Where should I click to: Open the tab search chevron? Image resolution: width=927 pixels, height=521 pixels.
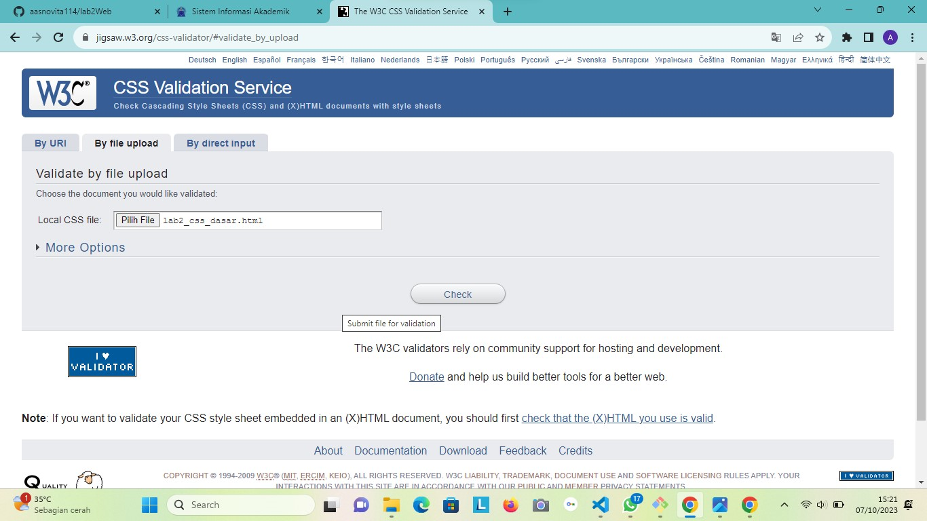[817, 11]
